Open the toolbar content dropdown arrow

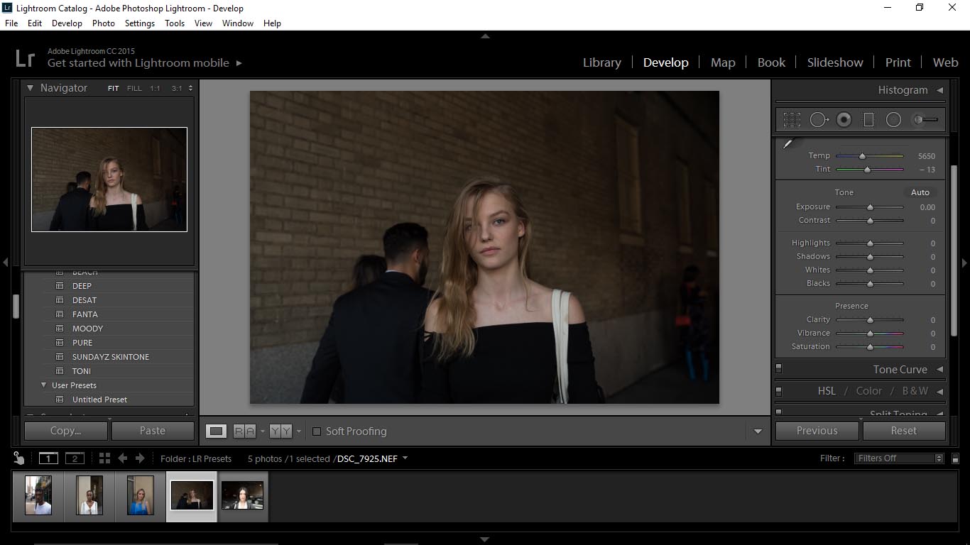click(x=758, y=431)
